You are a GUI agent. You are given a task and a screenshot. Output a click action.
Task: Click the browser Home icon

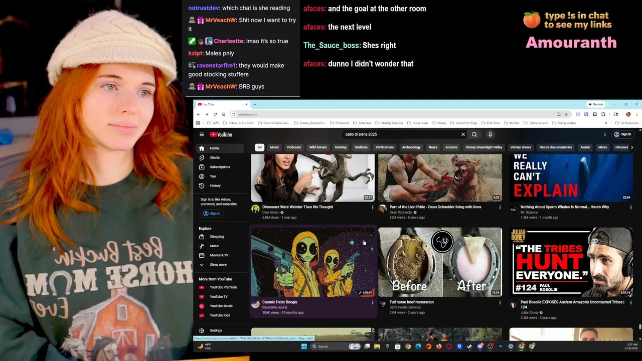click(x=224, y=114)
